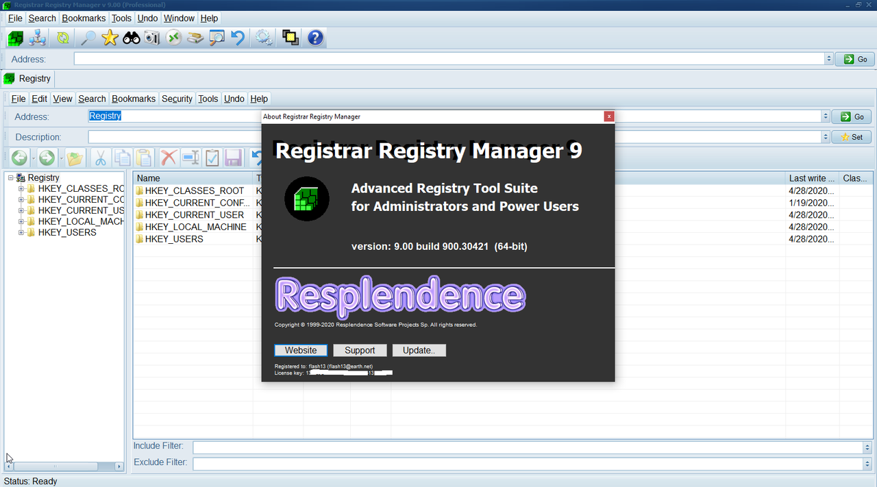
Task: Click the Go button in Registry tab
Action: 852,116
